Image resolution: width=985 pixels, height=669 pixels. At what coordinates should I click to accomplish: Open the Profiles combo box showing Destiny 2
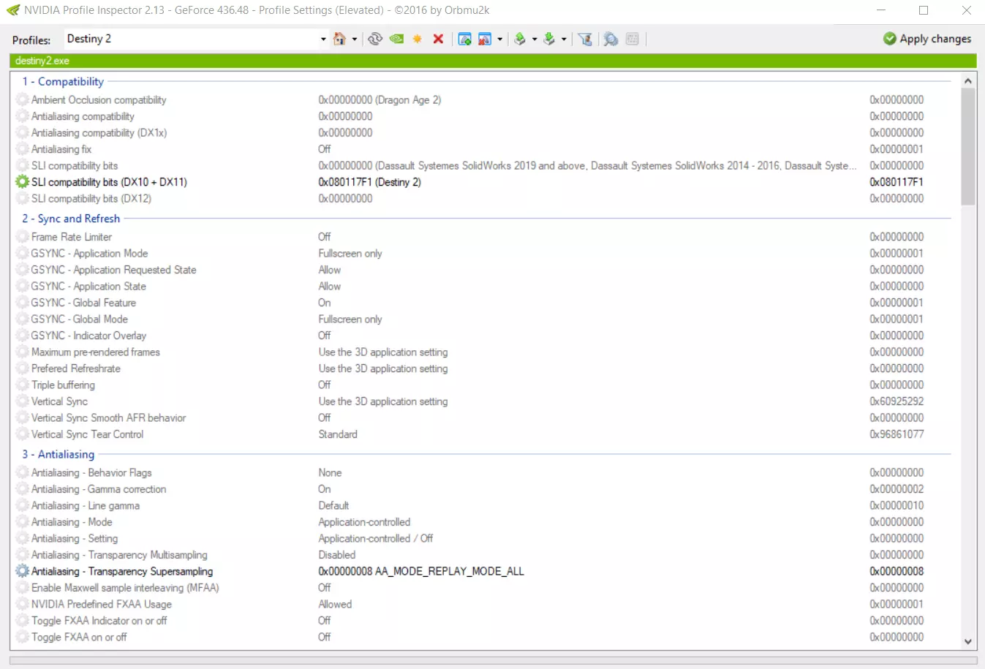[196, 39]
